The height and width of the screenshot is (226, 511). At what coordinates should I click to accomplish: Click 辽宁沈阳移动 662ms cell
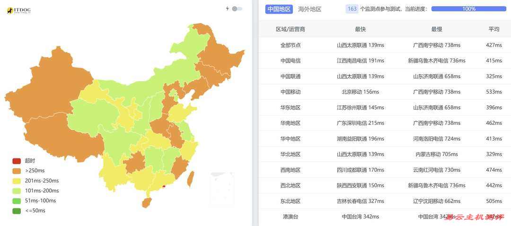437,201
